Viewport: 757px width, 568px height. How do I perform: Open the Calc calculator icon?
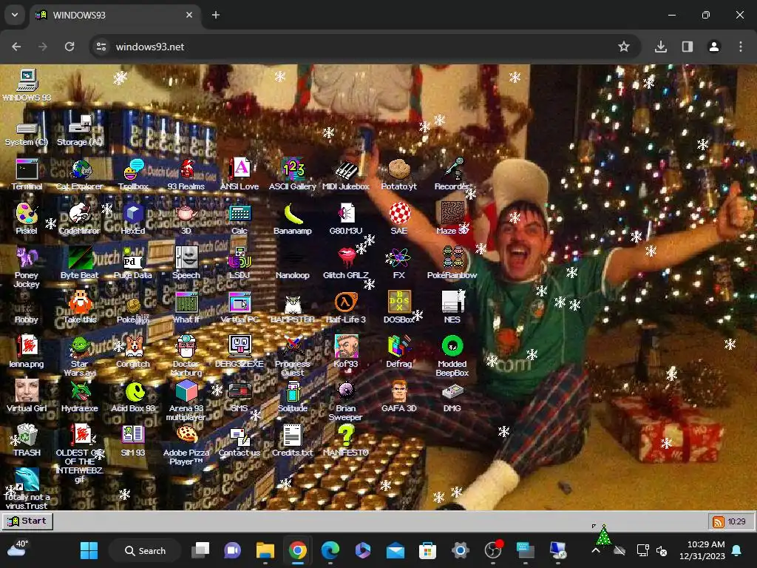(x=240, y=219)
